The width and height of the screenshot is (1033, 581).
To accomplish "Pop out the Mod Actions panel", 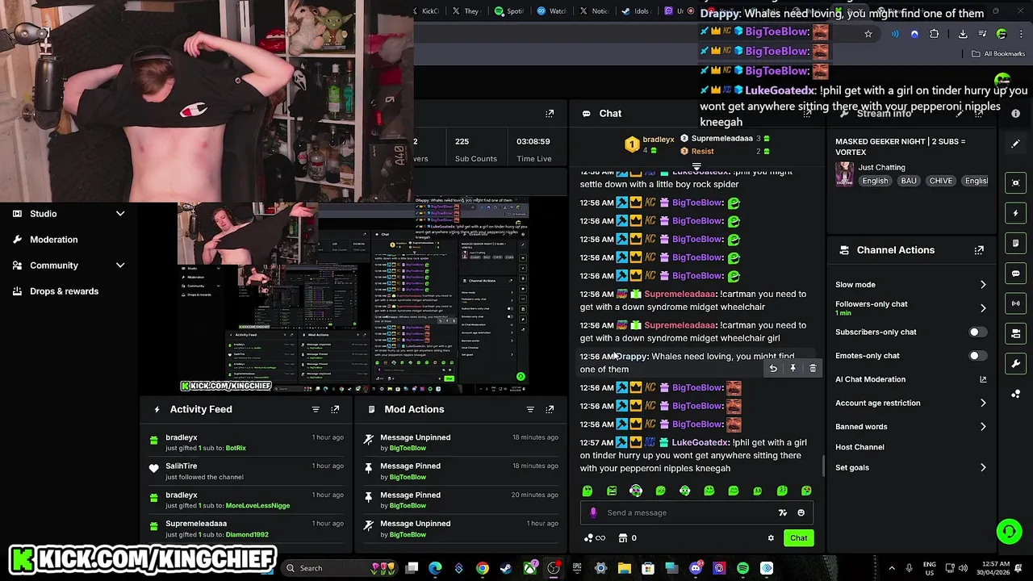I will click(x=550, y=409).
